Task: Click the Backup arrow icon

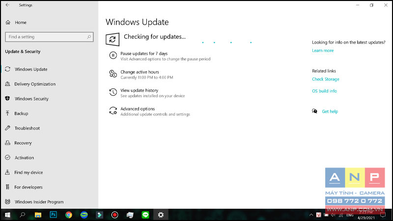Action: pos(7,113)
